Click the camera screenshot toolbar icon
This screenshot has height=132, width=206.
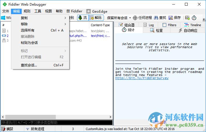click(187, 18)
